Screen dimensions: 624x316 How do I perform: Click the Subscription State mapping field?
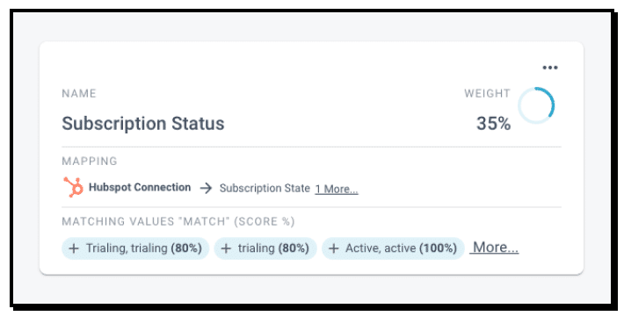click(265, 188)
